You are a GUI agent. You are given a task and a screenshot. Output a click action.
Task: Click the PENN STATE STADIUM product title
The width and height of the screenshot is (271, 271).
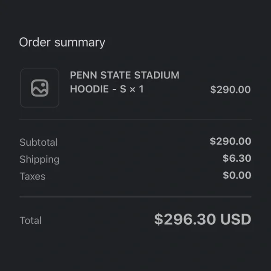pyautogui.click(x=125, y=75)
